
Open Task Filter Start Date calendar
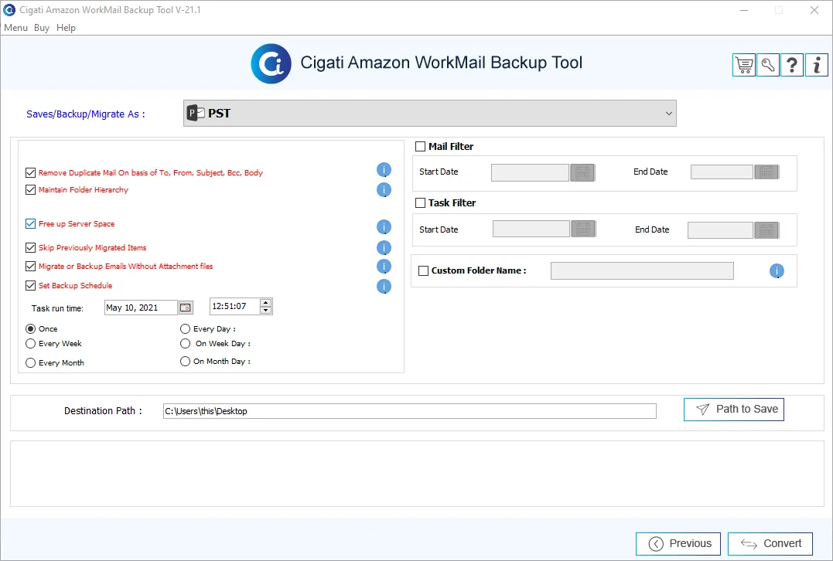click(583, 229)
